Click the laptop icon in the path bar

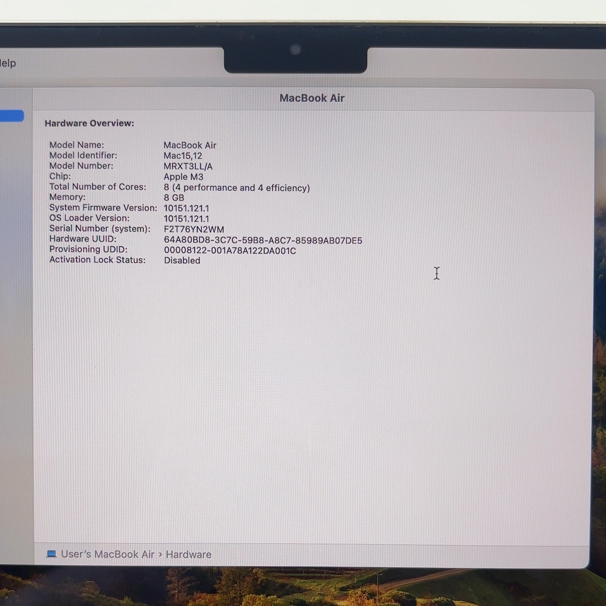(x=51, y=554)
